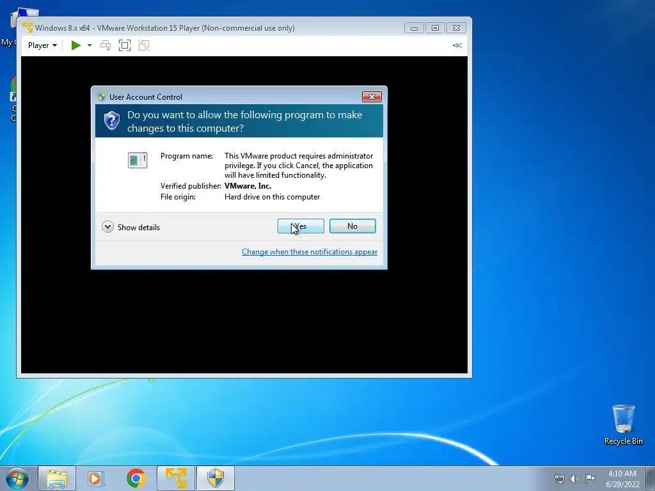
Task: Minimize the VMware Player window
Action: [x=414, y=28]
